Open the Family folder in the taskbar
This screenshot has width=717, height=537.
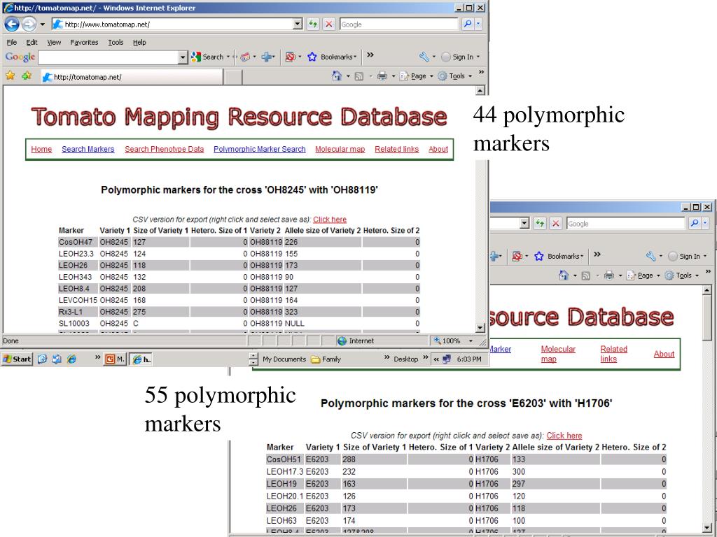pyautogui.click(x=326, y=359)
